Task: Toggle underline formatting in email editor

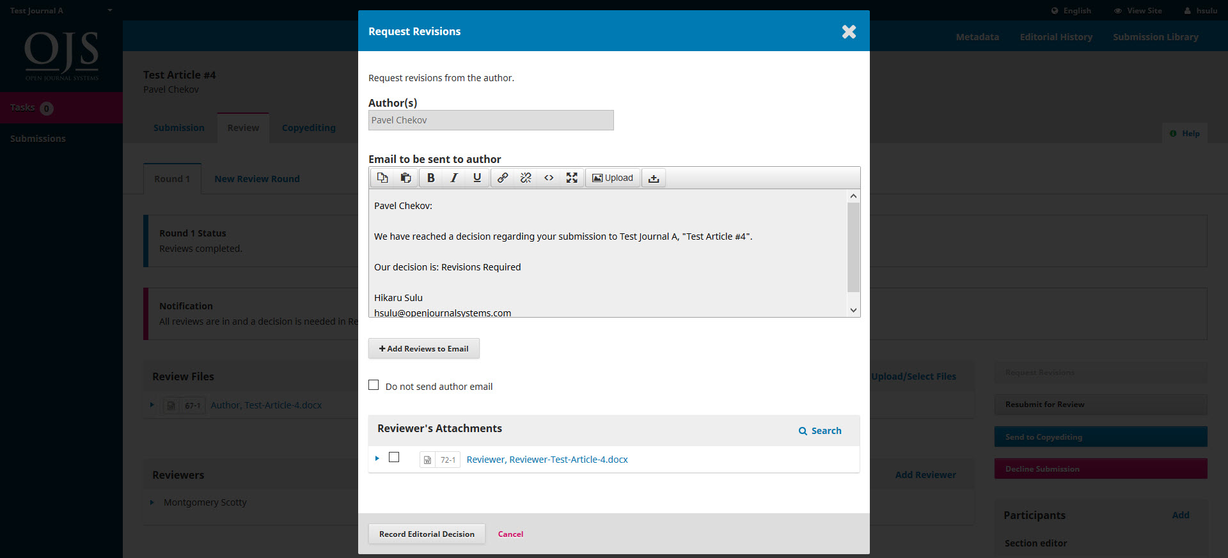Action: click(477, 178)
